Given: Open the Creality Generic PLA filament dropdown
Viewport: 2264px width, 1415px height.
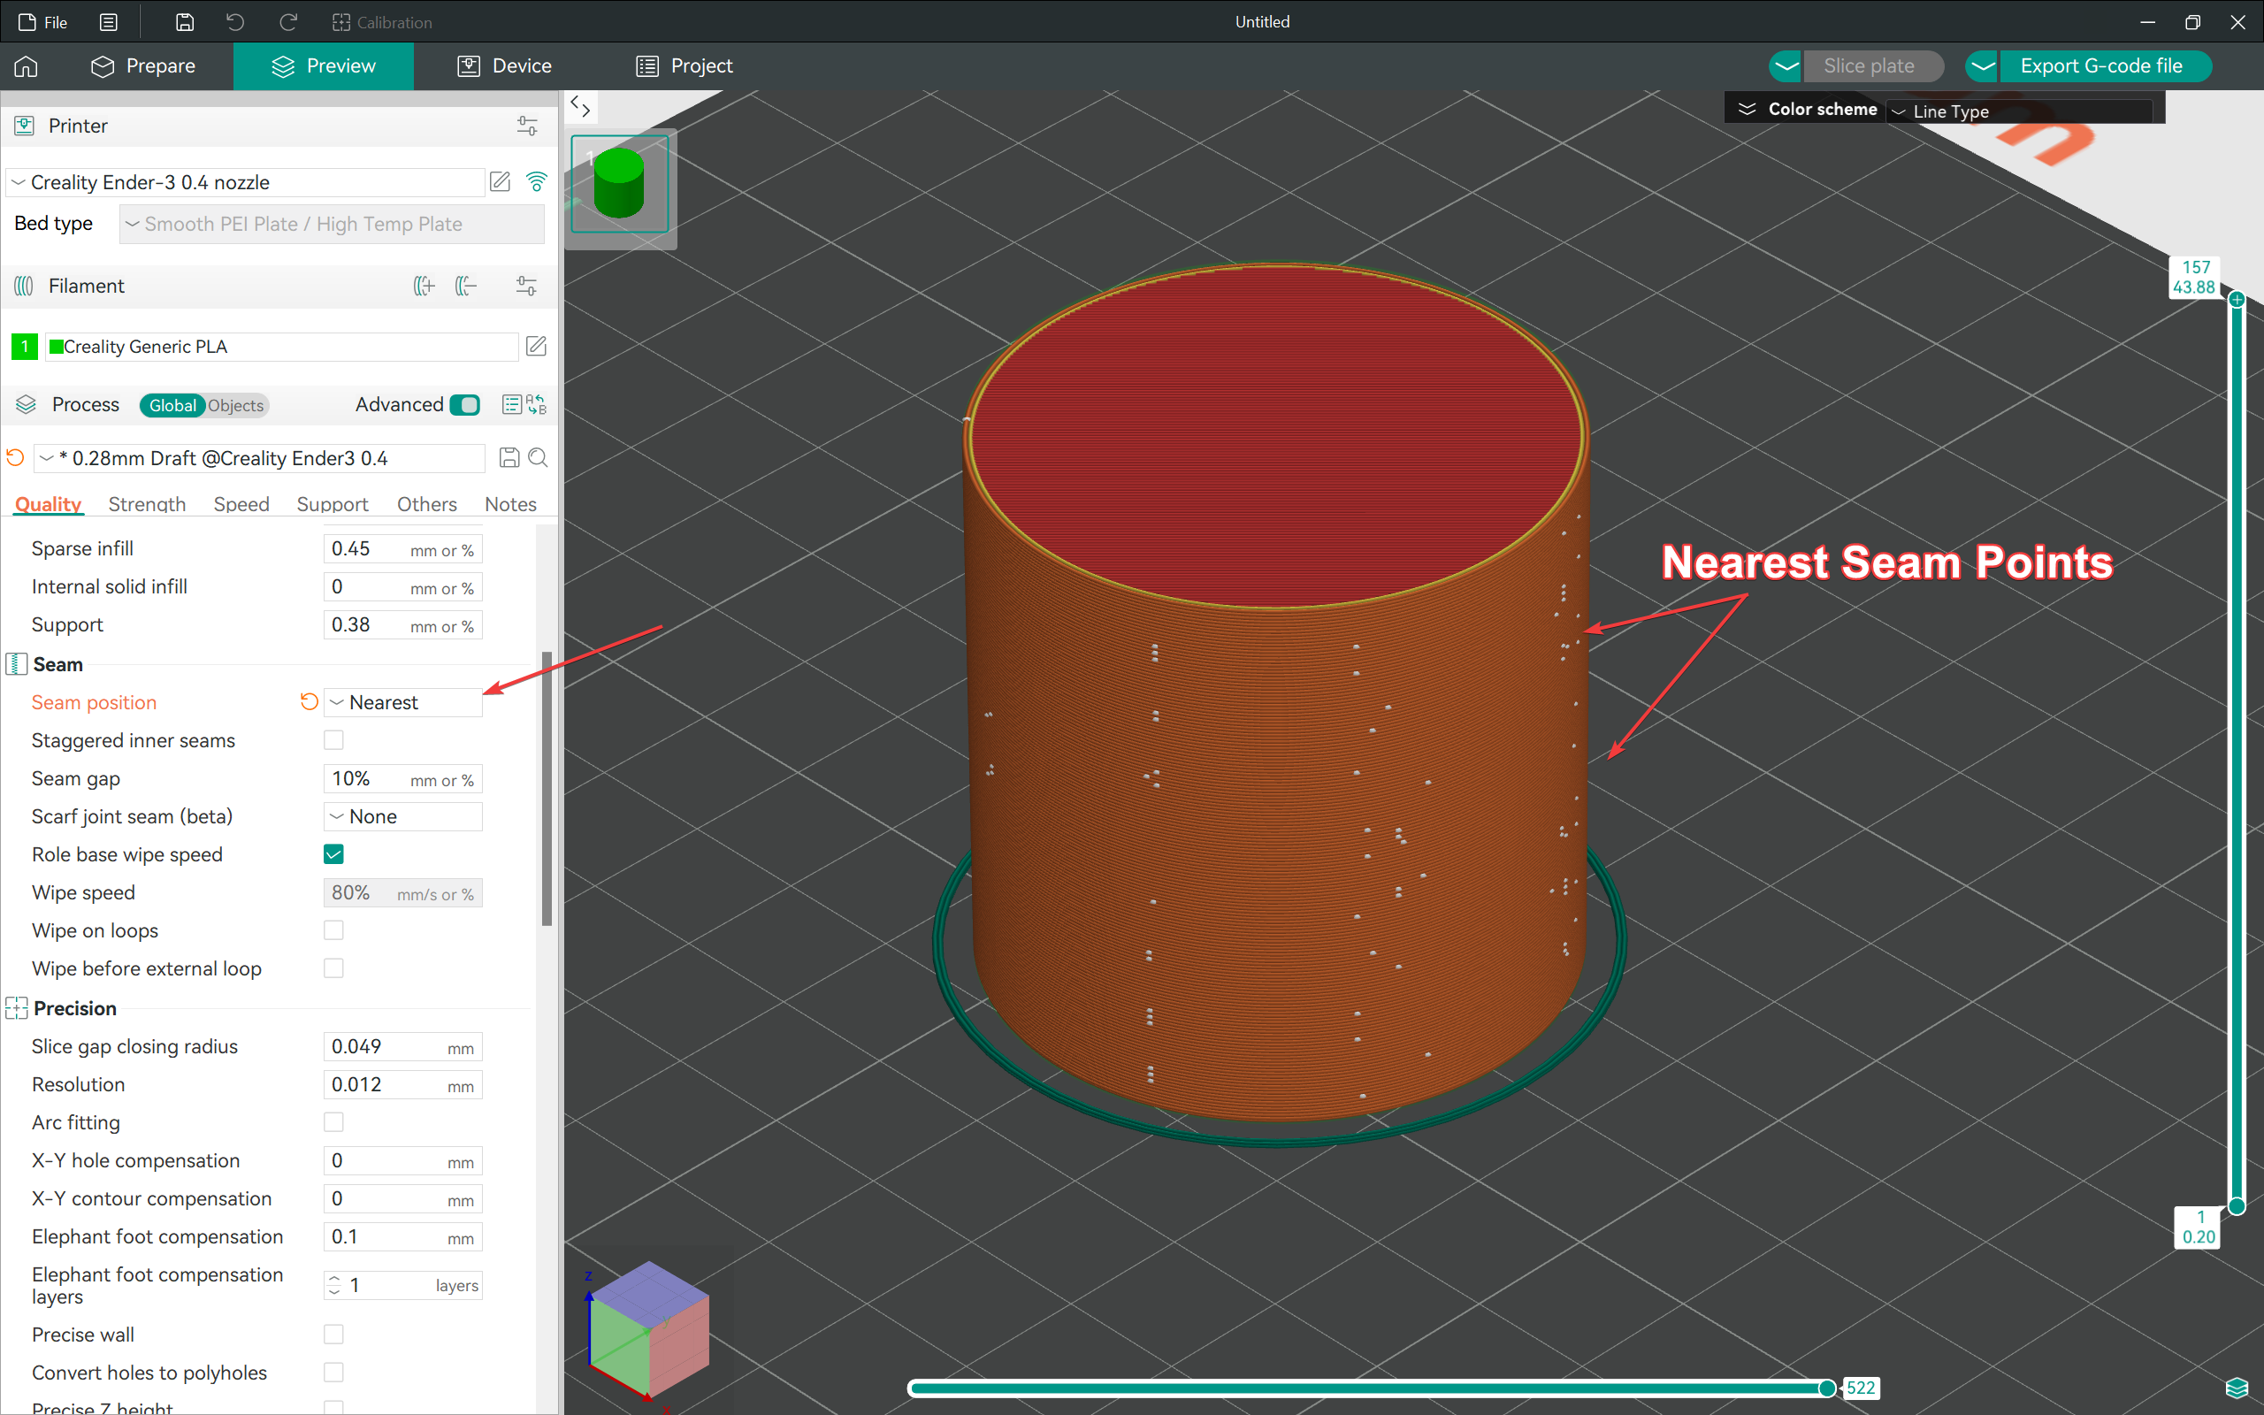Looking at the screenshot, I should (280, 347).
